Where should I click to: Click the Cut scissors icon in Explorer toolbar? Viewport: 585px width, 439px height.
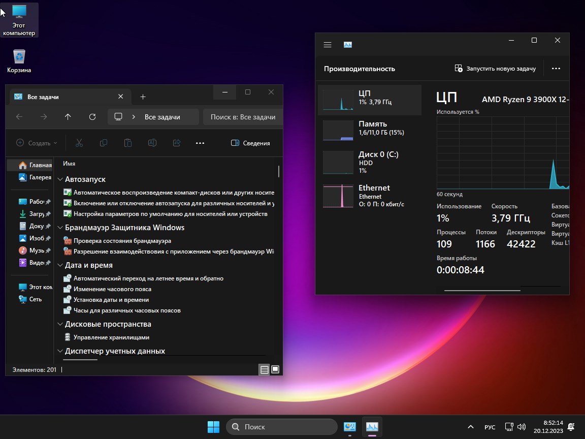tap(79, 143)
